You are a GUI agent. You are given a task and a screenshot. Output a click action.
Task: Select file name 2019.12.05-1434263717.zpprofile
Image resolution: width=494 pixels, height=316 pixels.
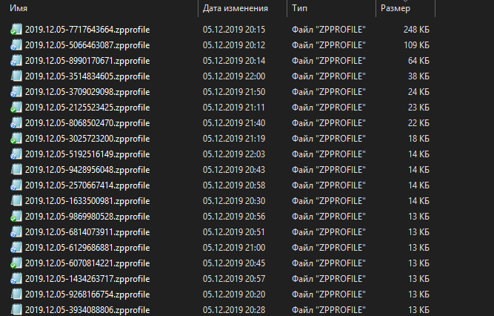[87, 279]
